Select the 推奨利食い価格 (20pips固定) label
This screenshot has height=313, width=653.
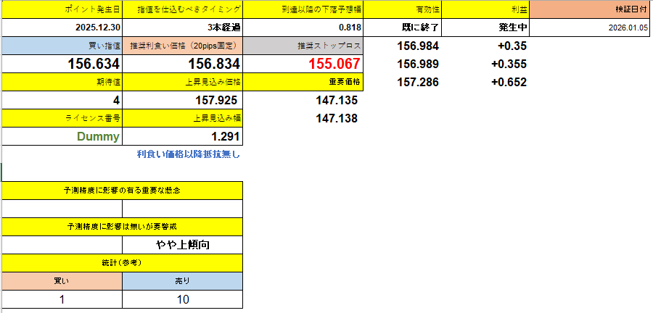click(x=183, y=46)
